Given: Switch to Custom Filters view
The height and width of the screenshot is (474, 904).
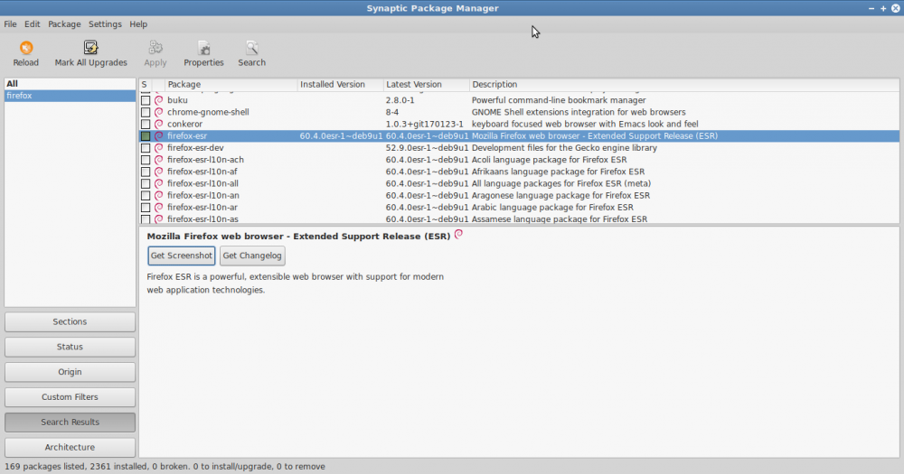Looking at the screenshot, I should pos(70,397).
